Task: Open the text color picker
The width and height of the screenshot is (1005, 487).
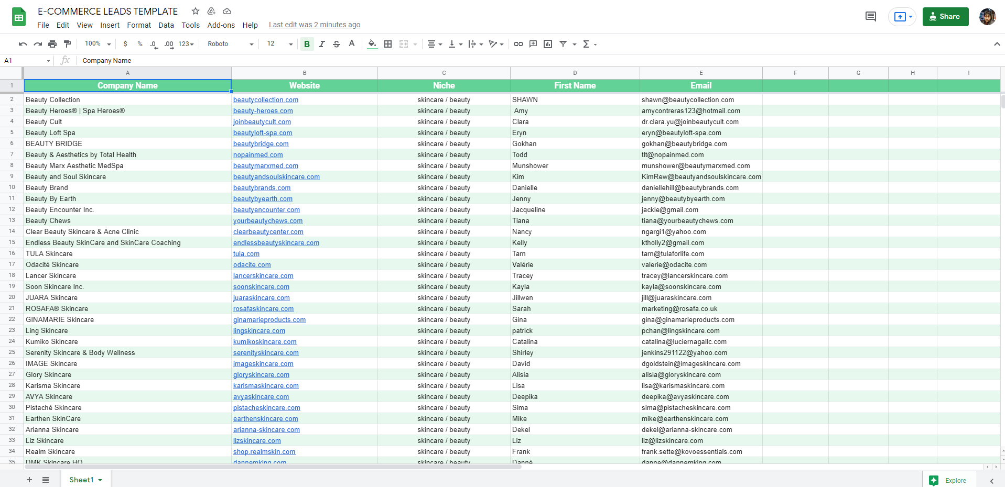Action: tap(352, 44)
